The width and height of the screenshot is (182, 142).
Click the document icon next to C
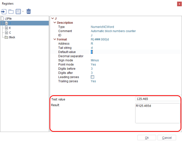click(x=7, y=32)
